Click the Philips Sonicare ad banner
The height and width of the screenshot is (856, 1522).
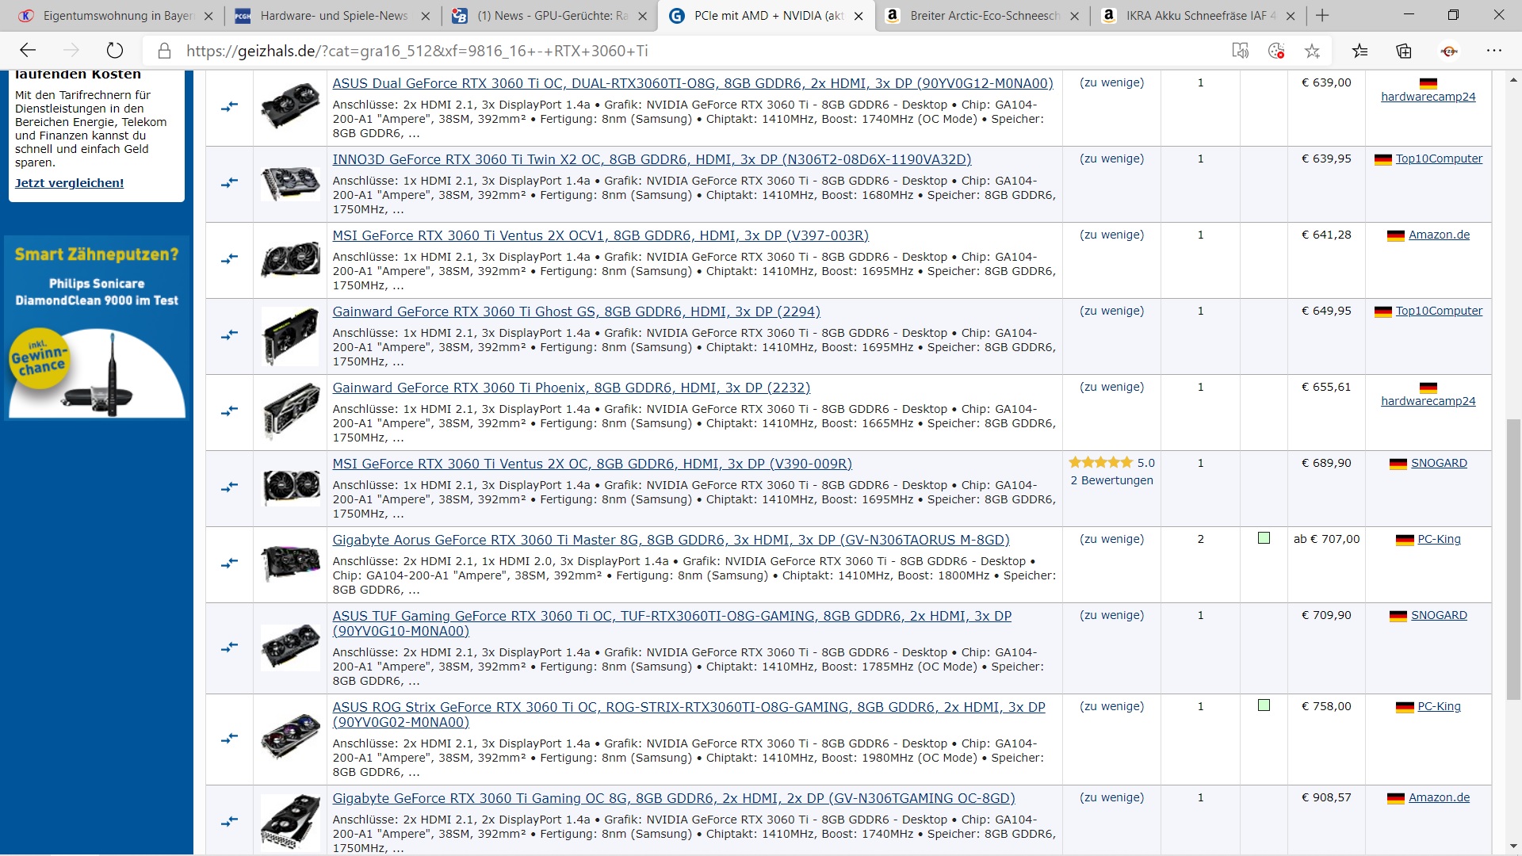coord(97,327)
